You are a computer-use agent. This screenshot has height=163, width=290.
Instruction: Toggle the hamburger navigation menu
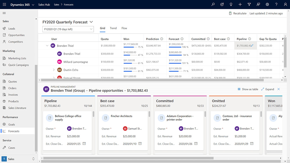tap(4, 13)
